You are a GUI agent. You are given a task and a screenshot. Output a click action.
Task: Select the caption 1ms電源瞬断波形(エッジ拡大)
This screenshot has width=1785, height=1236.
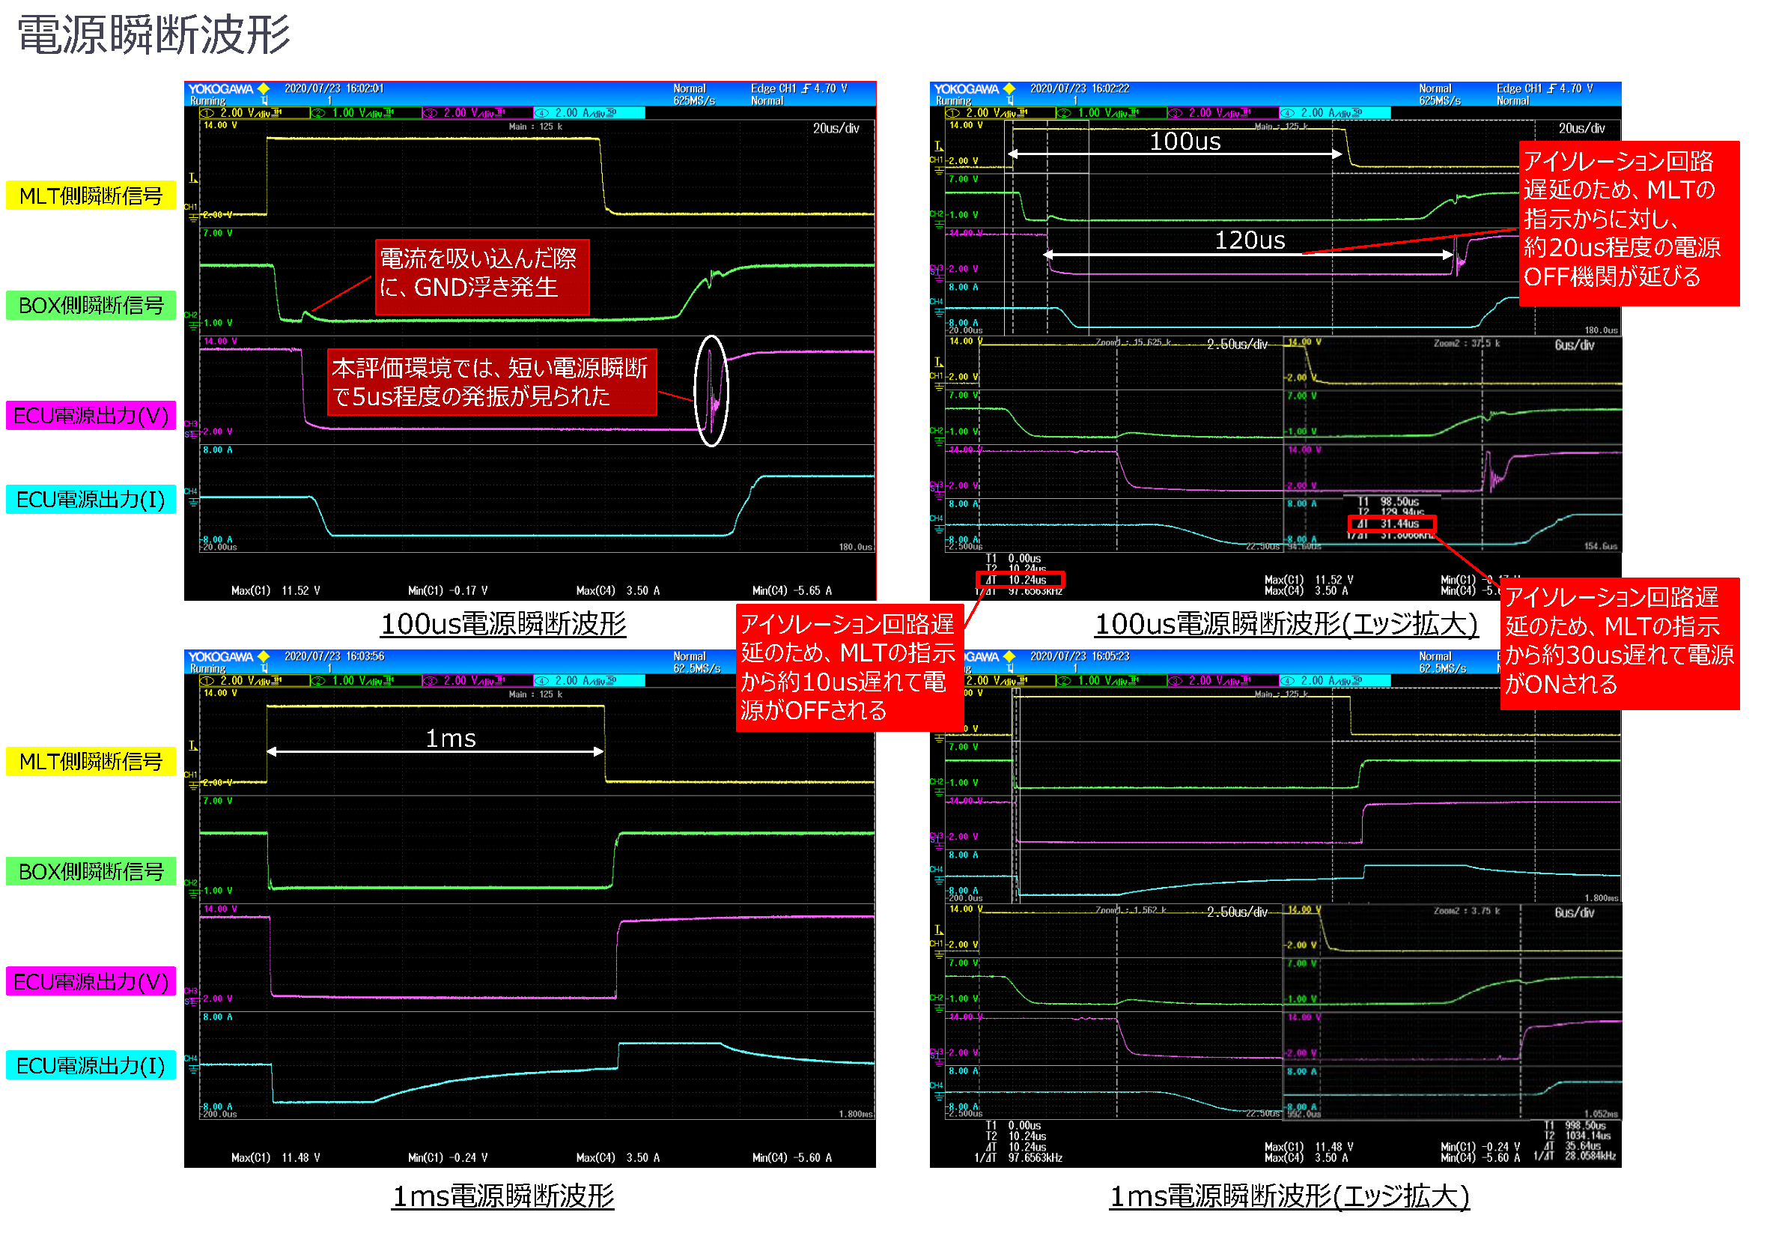[x=1289, y=1196]
